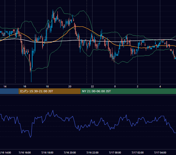Image resolution: width=176 pixels, height=155 pixels.
Task: Click the 7/17 00:00 timestamp label
Action: click(x=115, y=152)
